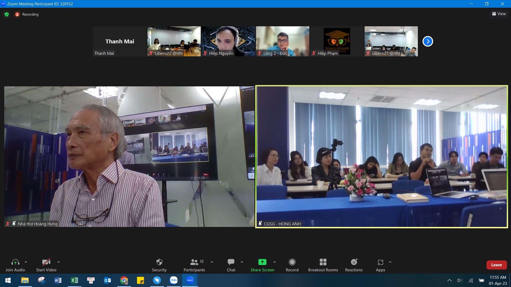This screenshot has width=511, height=287.
Task: Open Excel from the Windows taskbar
Action: (74, 280)
